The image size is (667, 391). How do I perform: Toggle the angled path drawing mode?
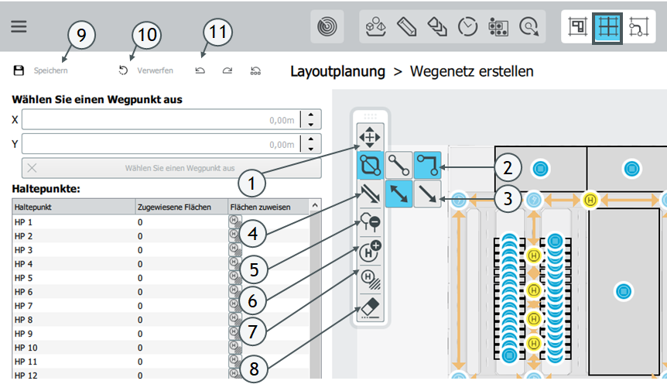click(428, 165)
